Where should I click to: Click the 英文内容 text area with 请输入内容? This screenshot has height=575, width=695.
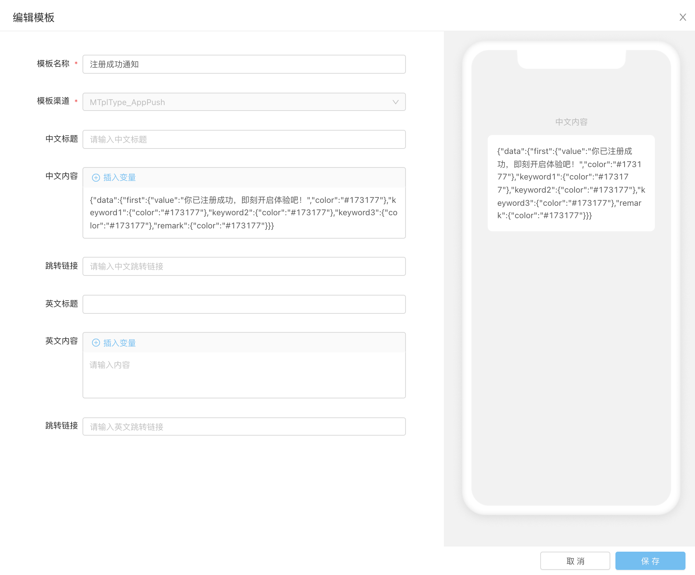point(244,375)
